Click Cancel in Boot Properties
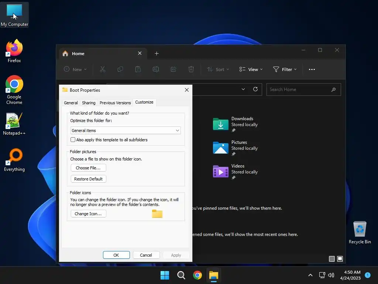This screenshot has height=284, width=378. [x=146, y=255]
